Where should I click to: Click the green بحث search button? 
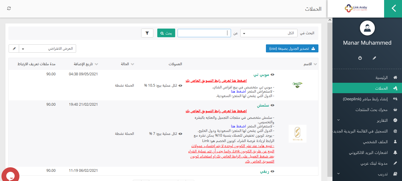click(x=166, y=33)
